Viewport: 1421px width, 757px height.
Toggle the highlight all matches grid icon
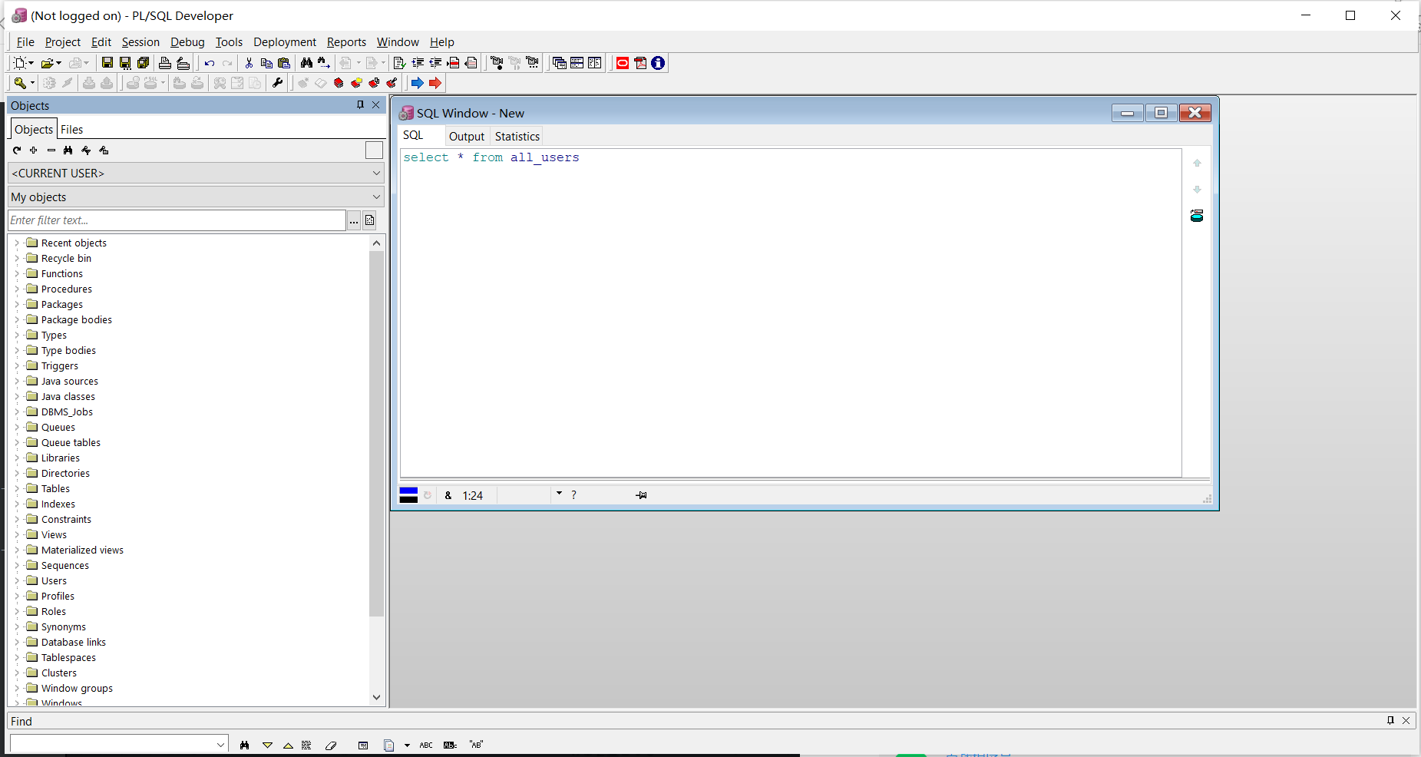coord(306,745)
